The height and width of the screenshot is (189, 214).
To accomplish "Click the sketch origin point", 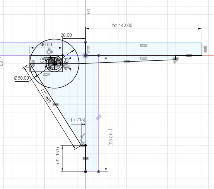I will 86,55.
